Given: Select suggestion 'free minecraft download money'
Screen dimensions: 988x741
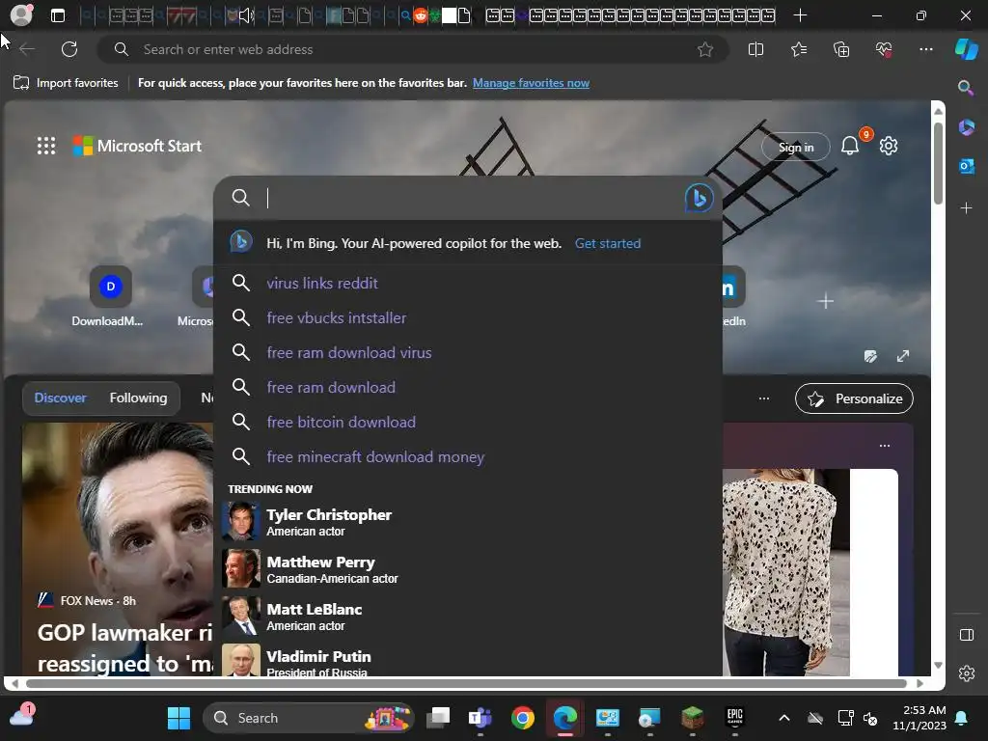Looking at the screenshot, I should [x=468, y=456].
